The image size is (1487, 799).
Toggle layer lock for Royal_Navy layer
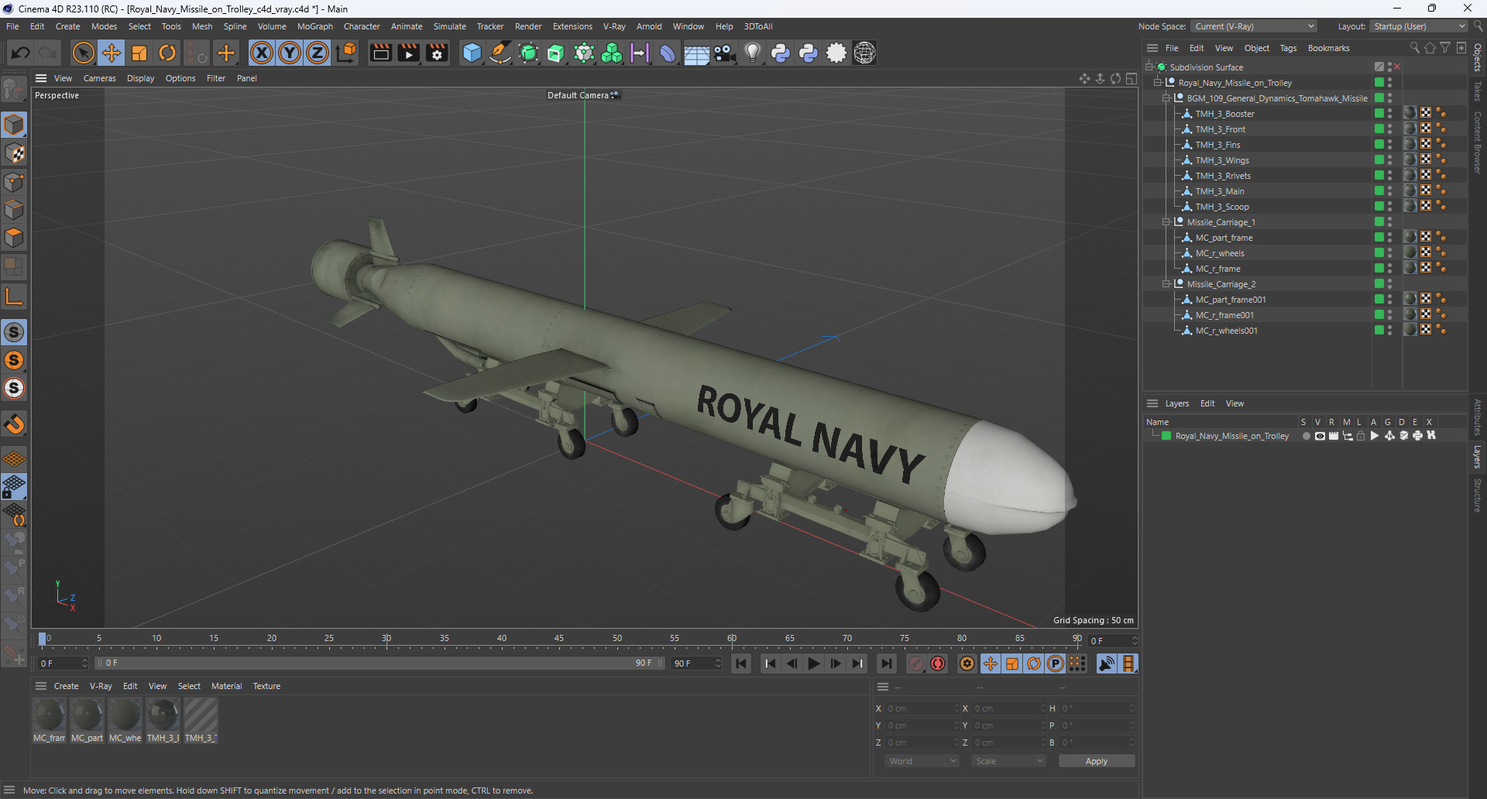click(1361, 436)
